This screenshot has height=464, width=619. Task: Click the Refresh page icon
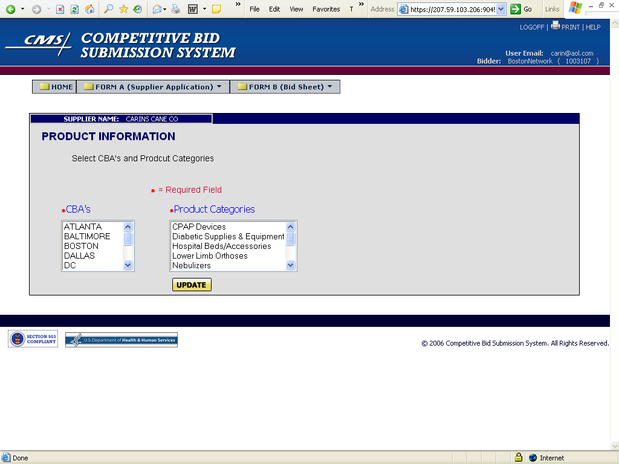coord(74,9)
